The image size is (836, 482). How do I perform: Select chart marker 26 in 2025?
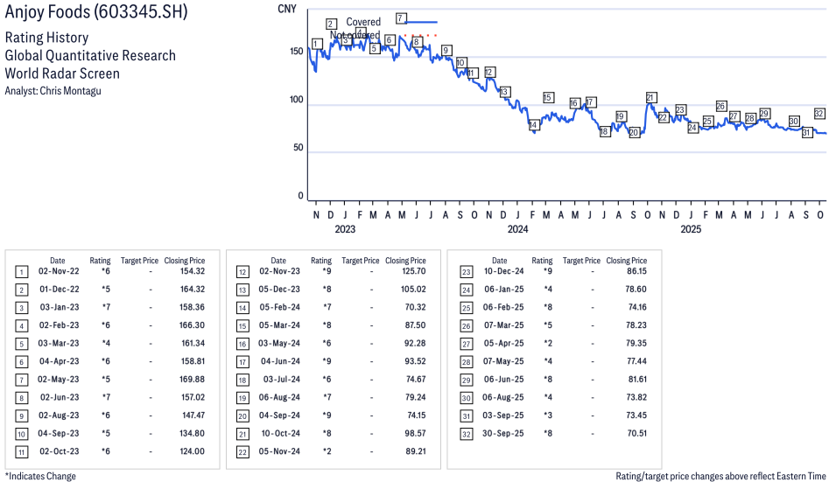721,106
